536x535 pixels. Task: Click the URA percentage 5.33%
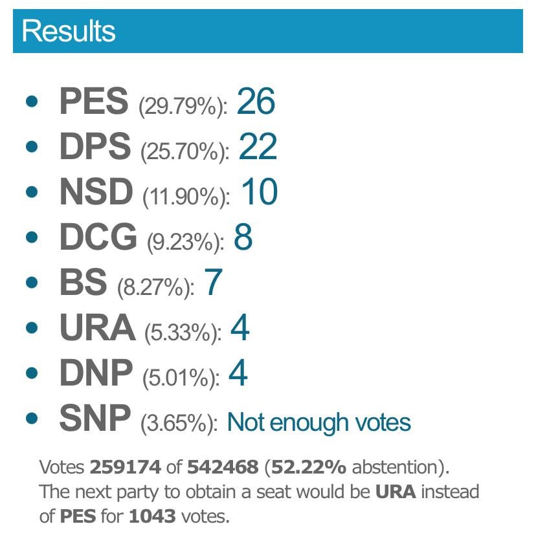click(x=183, y=333)
